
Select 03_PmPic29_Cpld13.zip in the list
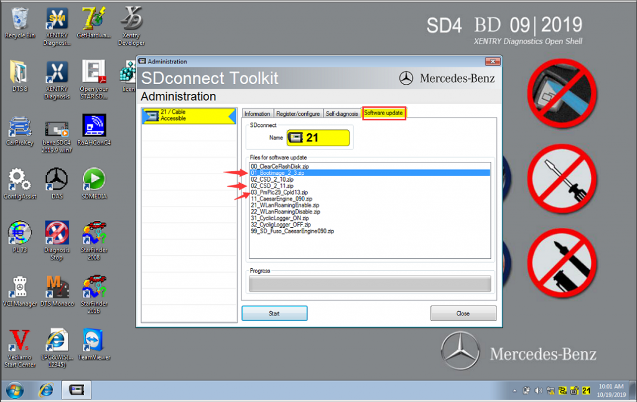click(x=370, y=192)
